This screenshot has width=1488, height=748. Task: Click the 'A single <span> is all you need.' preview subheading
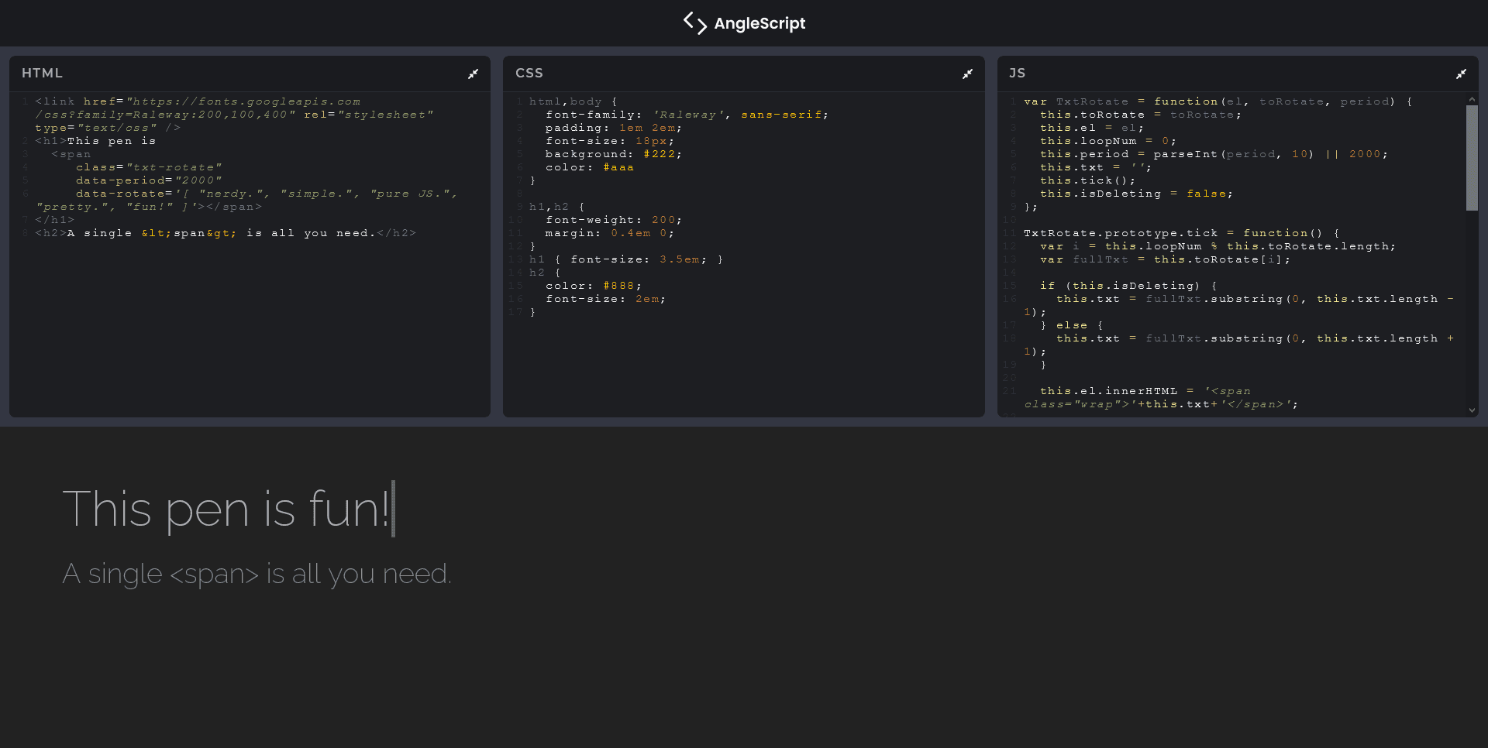click(257, 574)
